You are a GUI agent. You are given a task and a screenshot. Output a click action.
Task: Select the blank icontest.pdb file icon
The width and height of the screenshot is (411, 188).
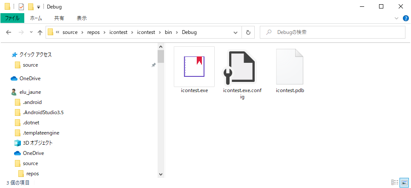290,67
